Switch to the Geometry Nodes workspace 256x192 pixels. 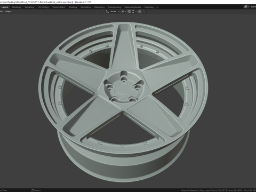click(133, 7)
